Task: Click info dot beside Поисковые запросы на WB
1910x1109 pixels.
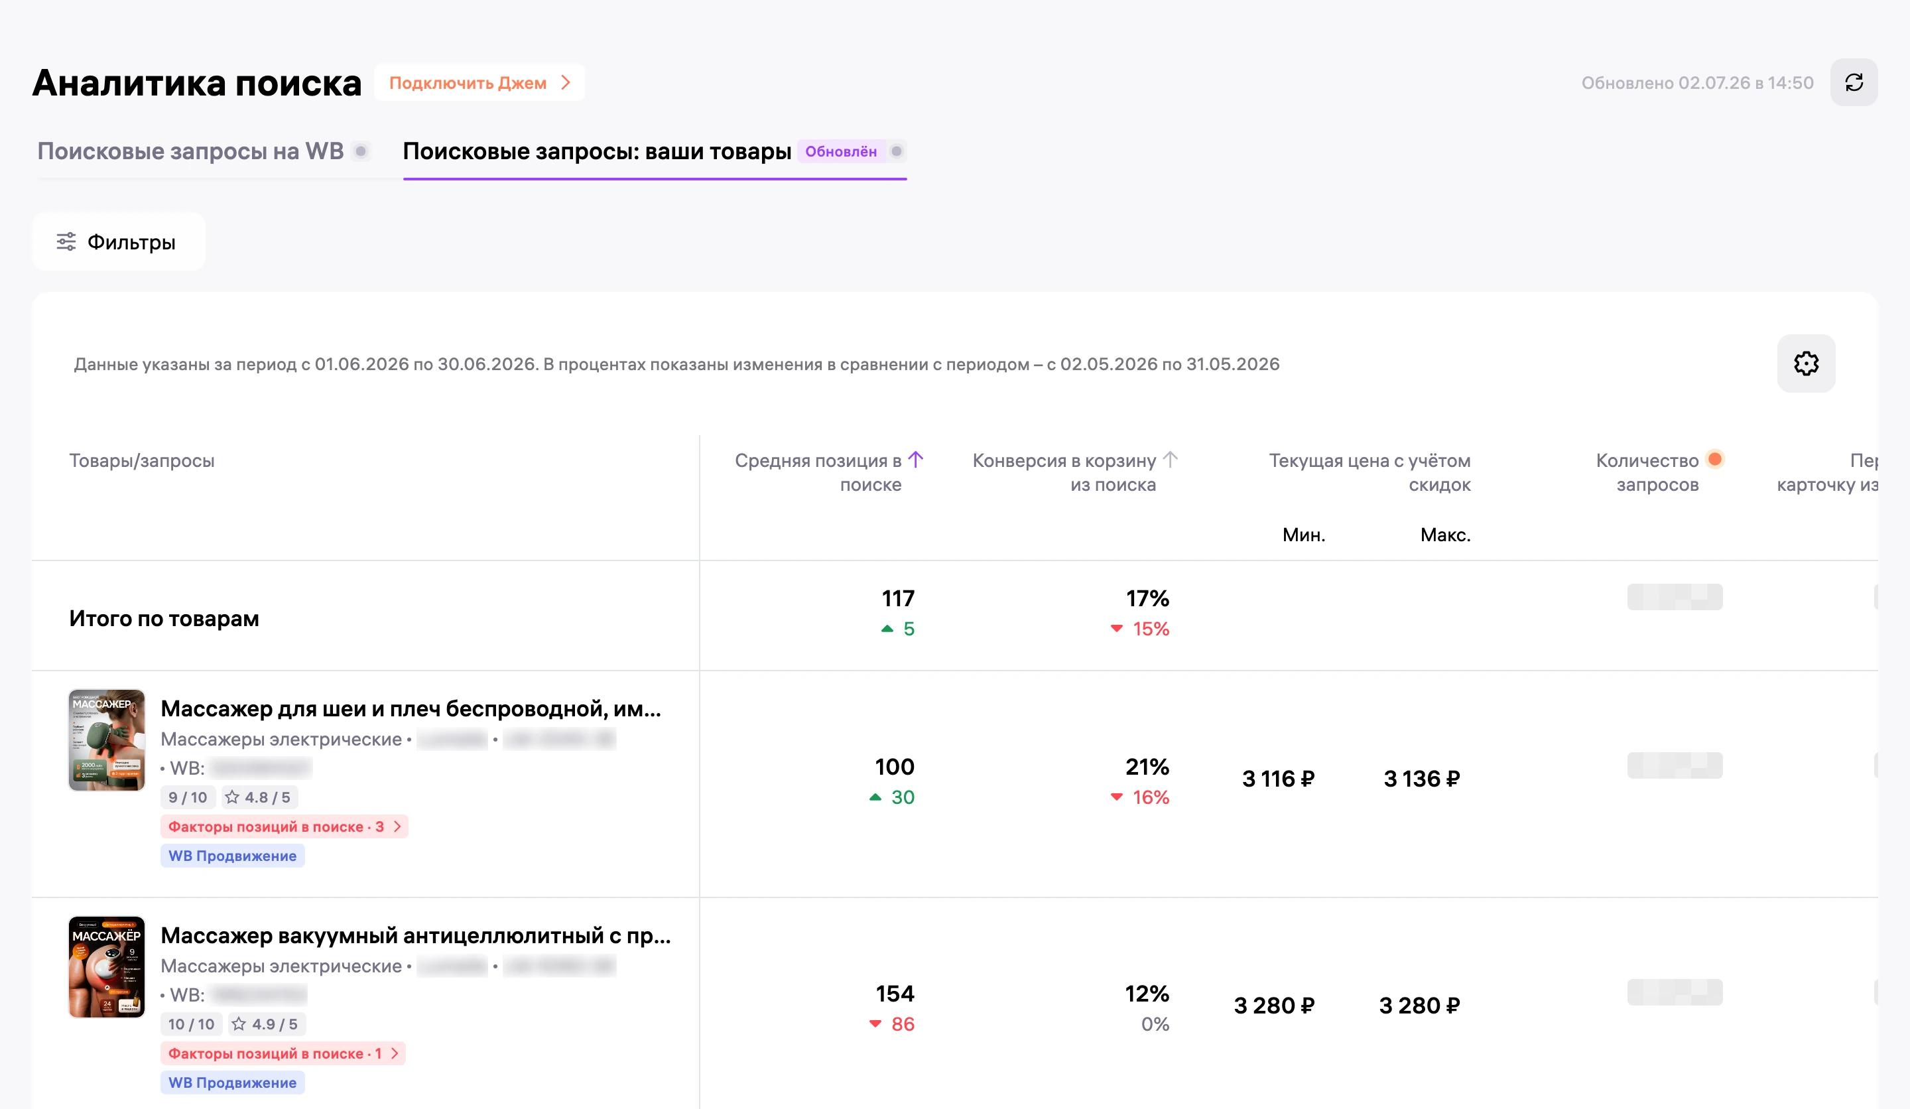Action: point(361,151)
